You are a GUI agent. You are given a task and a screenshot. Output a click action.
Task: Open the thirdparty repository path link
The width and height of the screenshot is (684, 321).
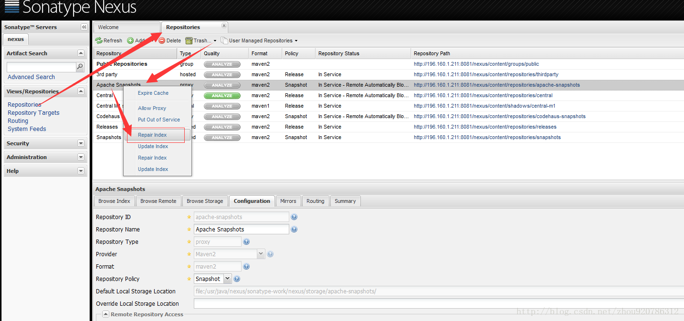point(486,75)
